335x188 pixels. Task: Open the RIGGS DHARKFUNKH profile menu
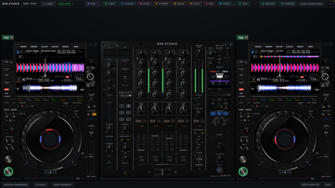[x=311, y=4]
